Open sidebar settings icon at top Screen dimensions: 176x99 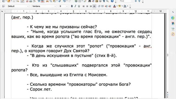pyautogui.click(x=173, y=12)
